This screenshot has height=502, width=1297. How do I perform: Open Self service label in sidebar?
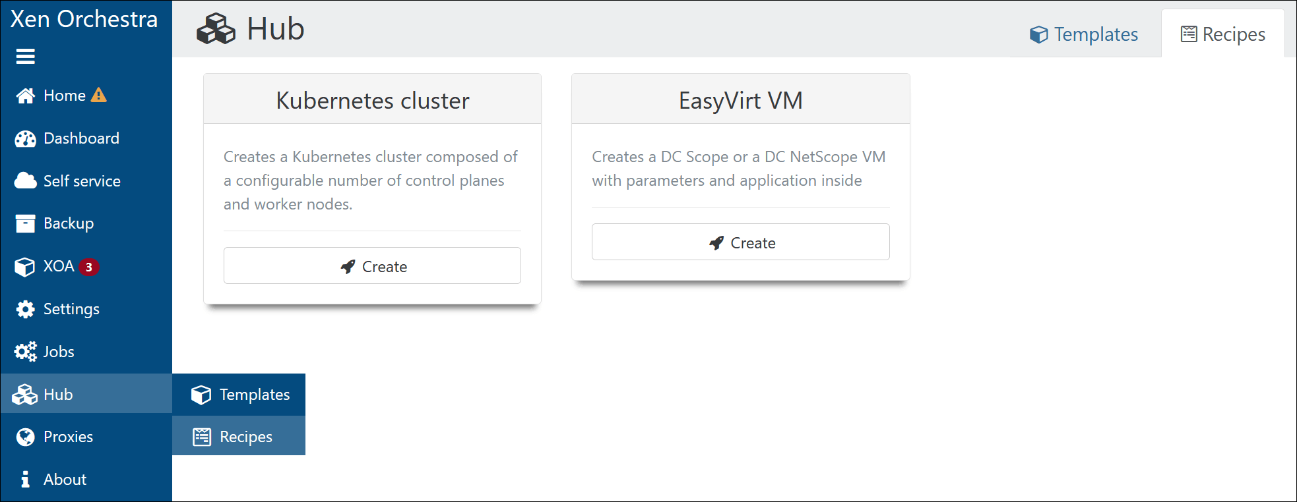tap(82, 181)
